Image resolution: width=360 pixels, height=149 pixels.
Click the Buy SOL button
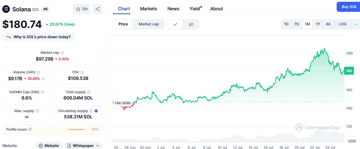pos(349,7)
